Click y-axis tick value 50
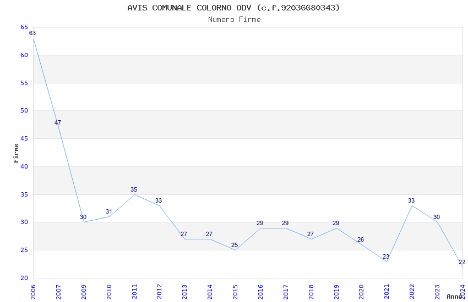Viewport: 468px width, 302px height. (24, 110)
